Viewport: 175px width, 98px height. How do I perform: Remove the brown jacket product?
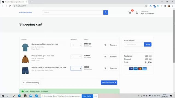(113, 57)
